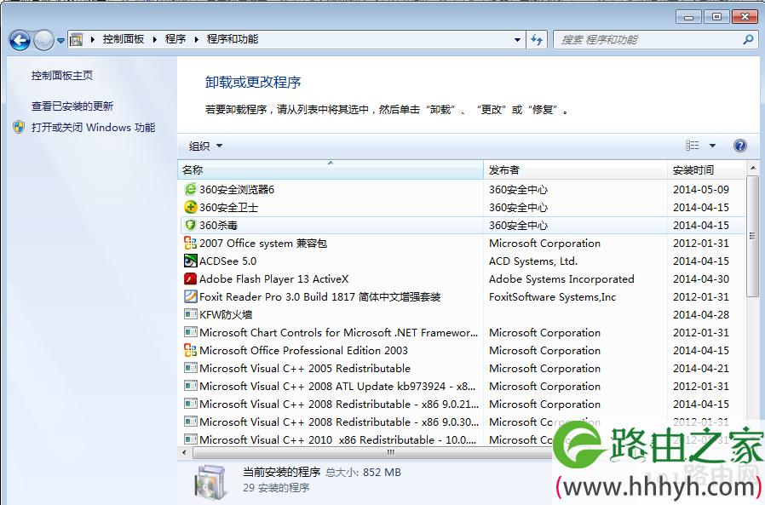Viewport: 765px width, 505px height.
Task: Click the Microsoft Chart Controls icon
Action: point(190,332)
